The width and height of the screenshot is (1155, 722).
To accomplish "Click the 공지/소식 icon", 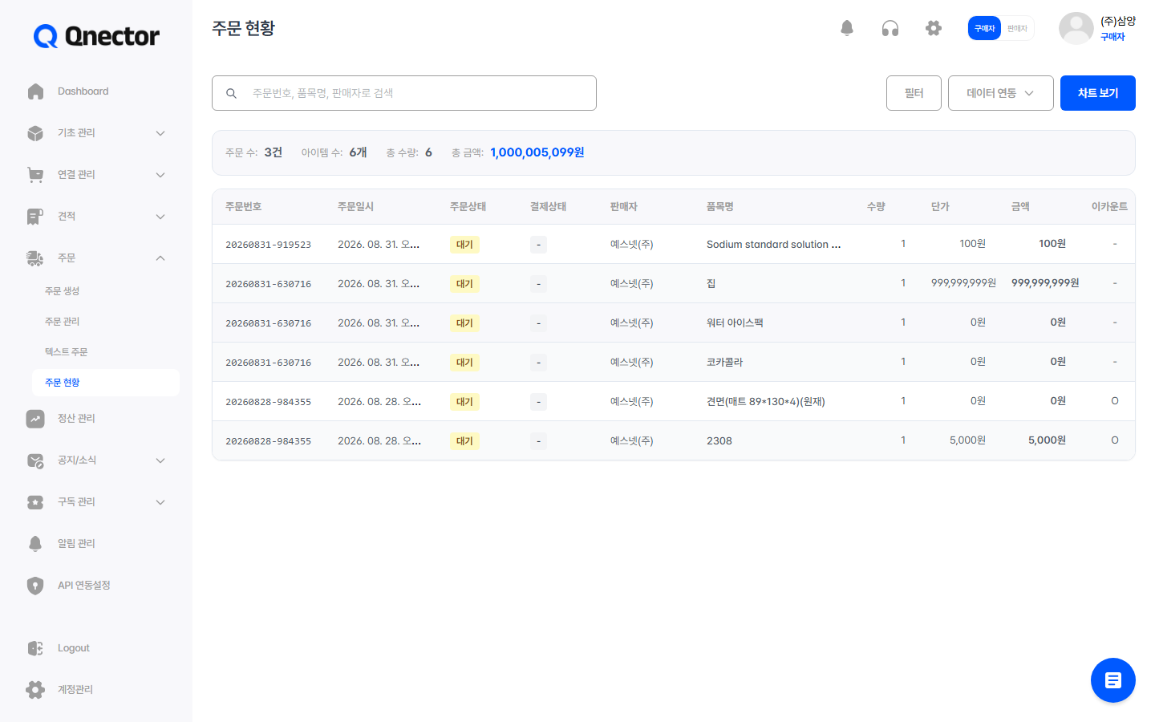I will [x=35, y=460].
